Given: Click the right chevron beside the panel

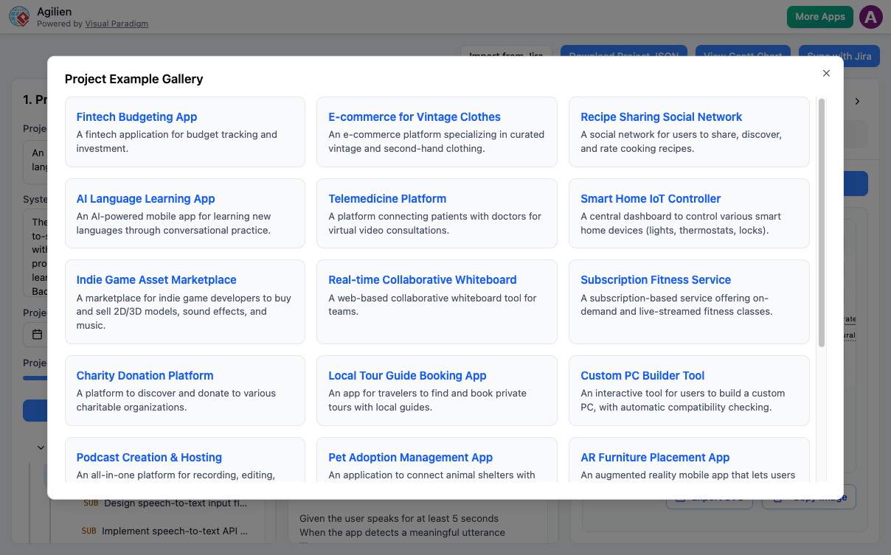Looking at the screenshot, I should coord(857,102).
